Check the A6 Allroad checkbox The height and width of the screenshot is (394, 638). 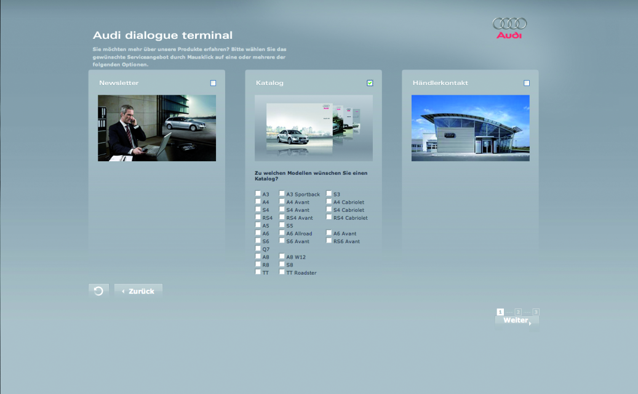[282, 233]
